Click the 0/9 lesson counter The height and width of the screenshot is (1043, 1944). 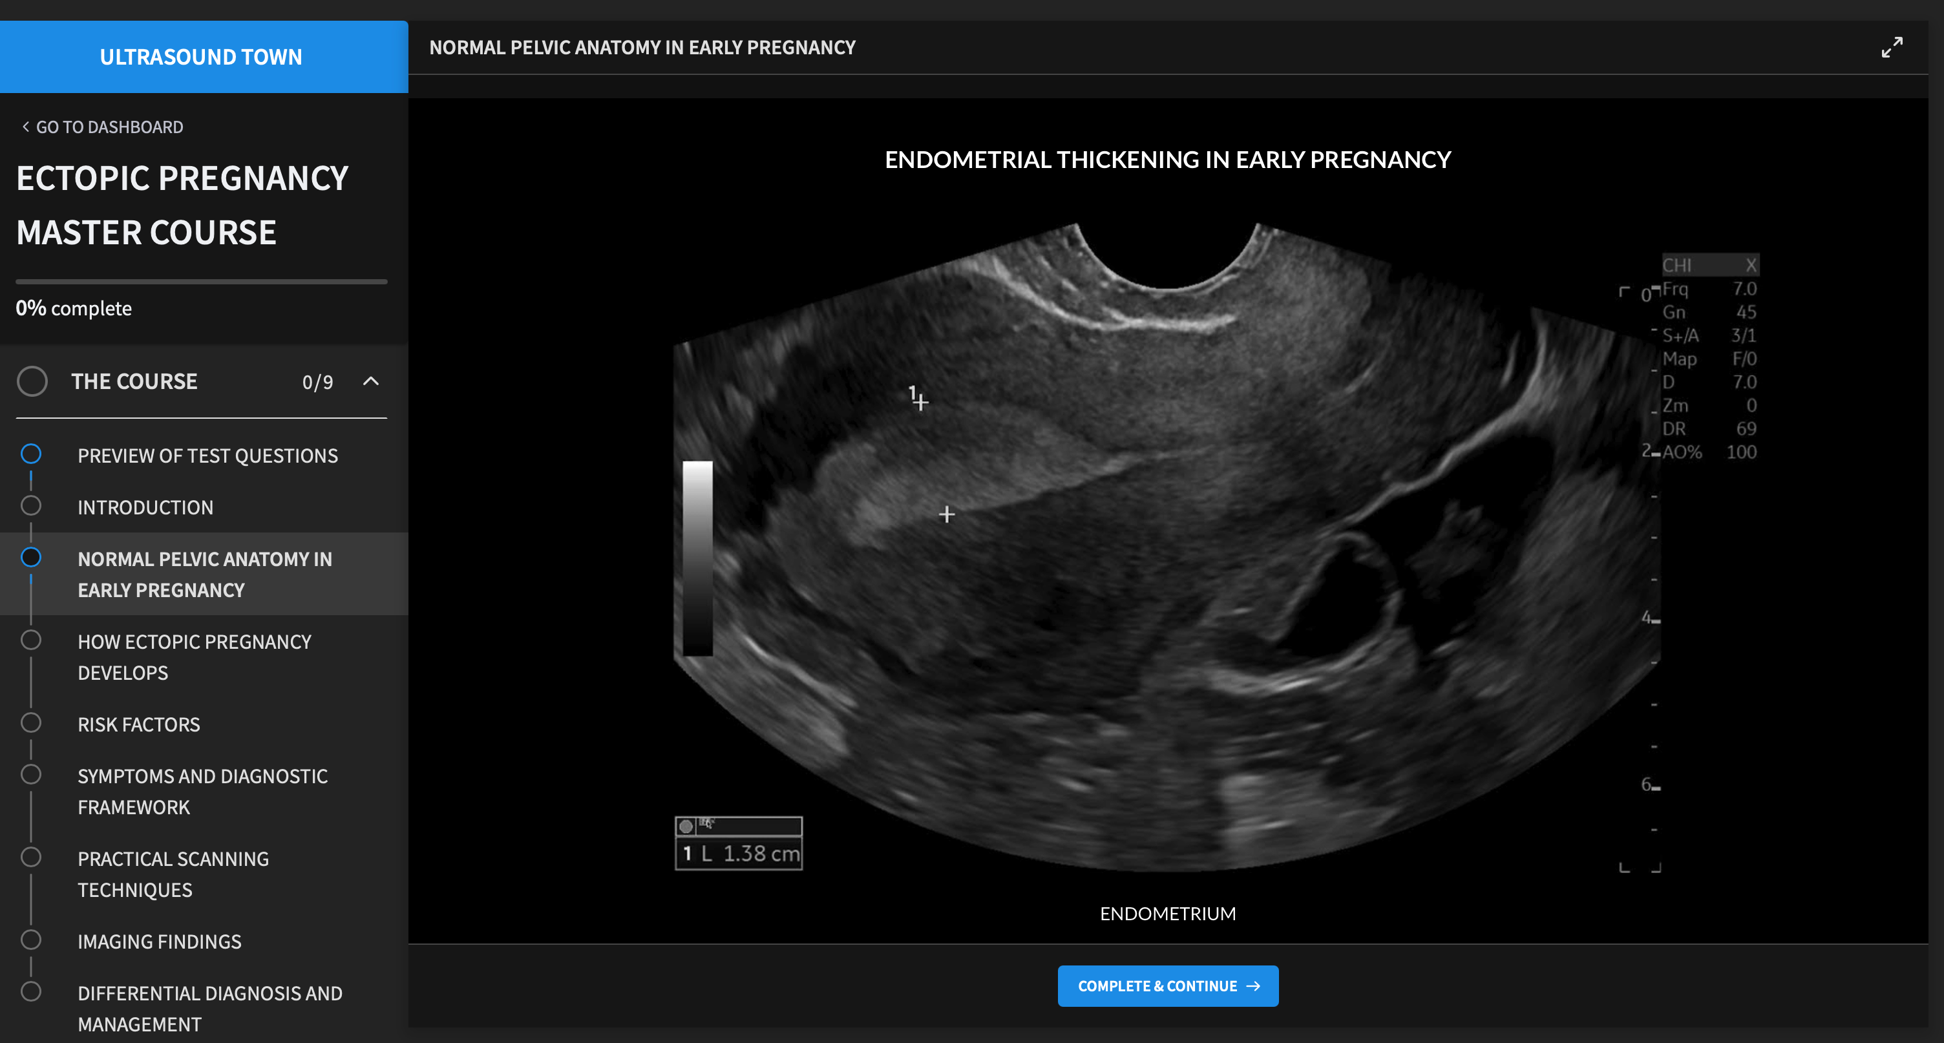(x=318, y=382)
